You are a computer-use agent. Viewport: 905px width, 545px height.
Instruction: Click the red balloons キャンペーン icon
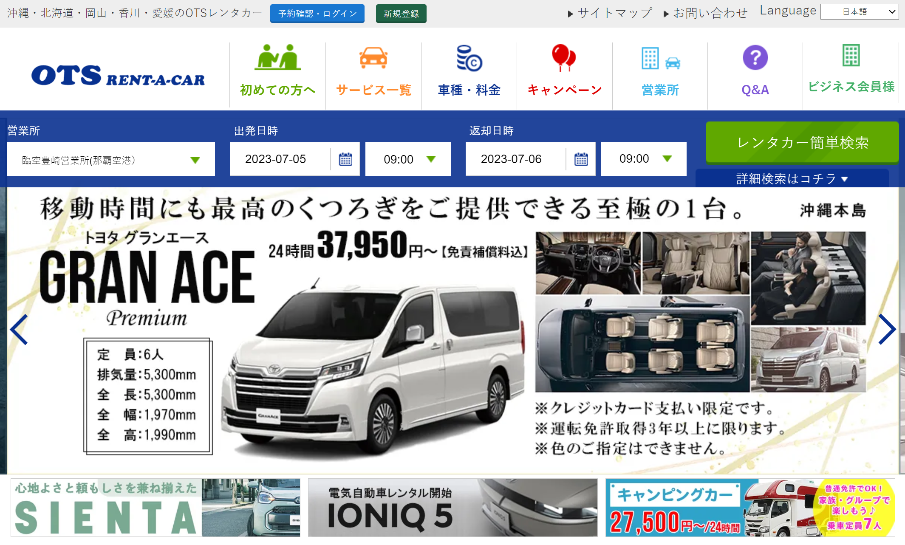point(563,57)
